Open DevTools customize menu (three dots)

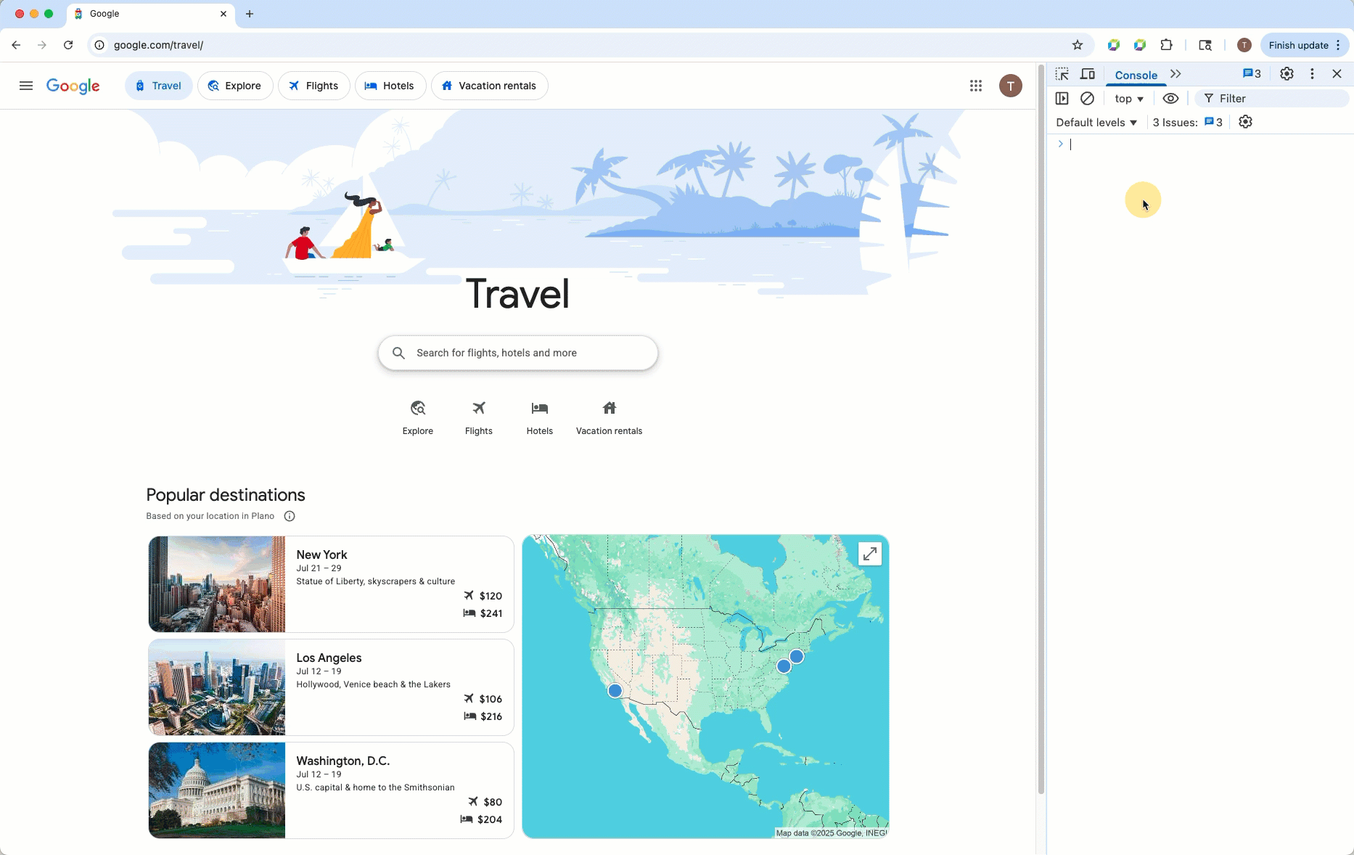(1312, 74)
